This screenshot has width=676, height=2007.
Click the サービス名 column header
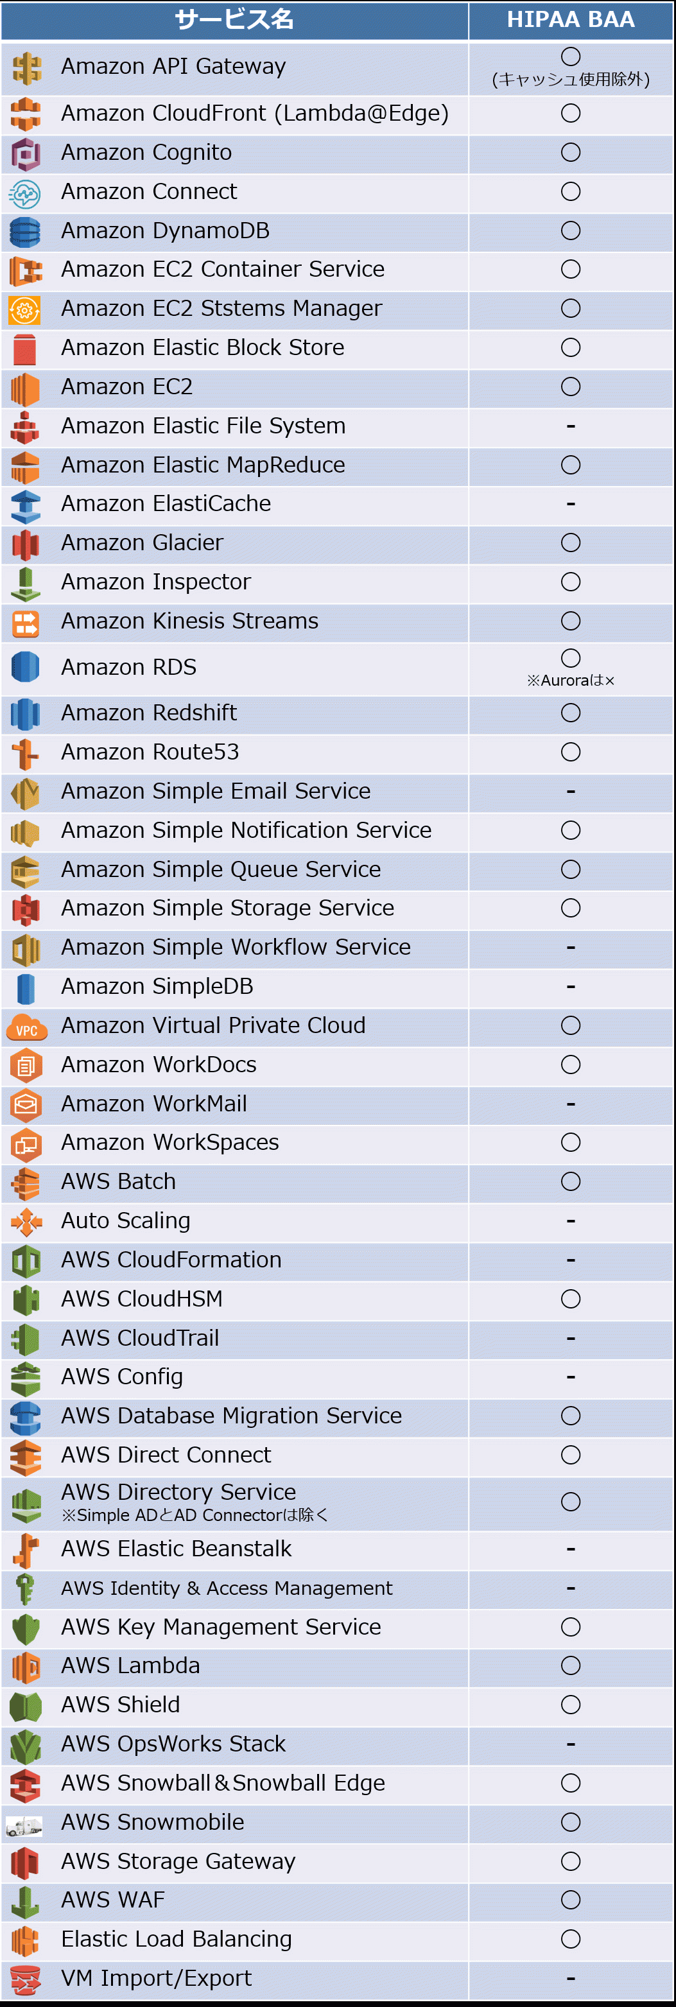point(234,19)
